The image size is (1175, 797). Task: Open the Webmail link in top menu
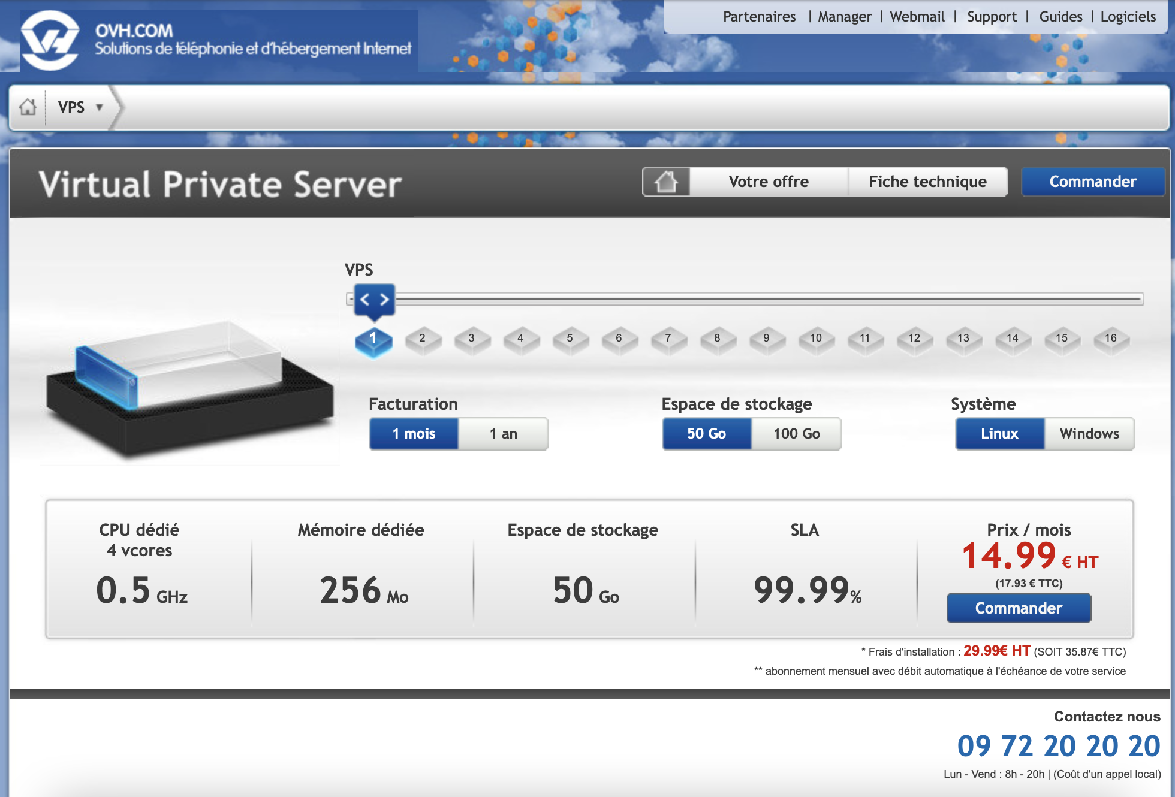coord(917,17)
